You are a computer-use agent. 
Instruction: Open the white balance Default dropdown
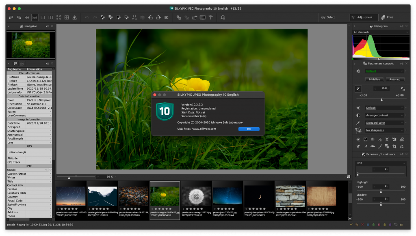point(384,108)
